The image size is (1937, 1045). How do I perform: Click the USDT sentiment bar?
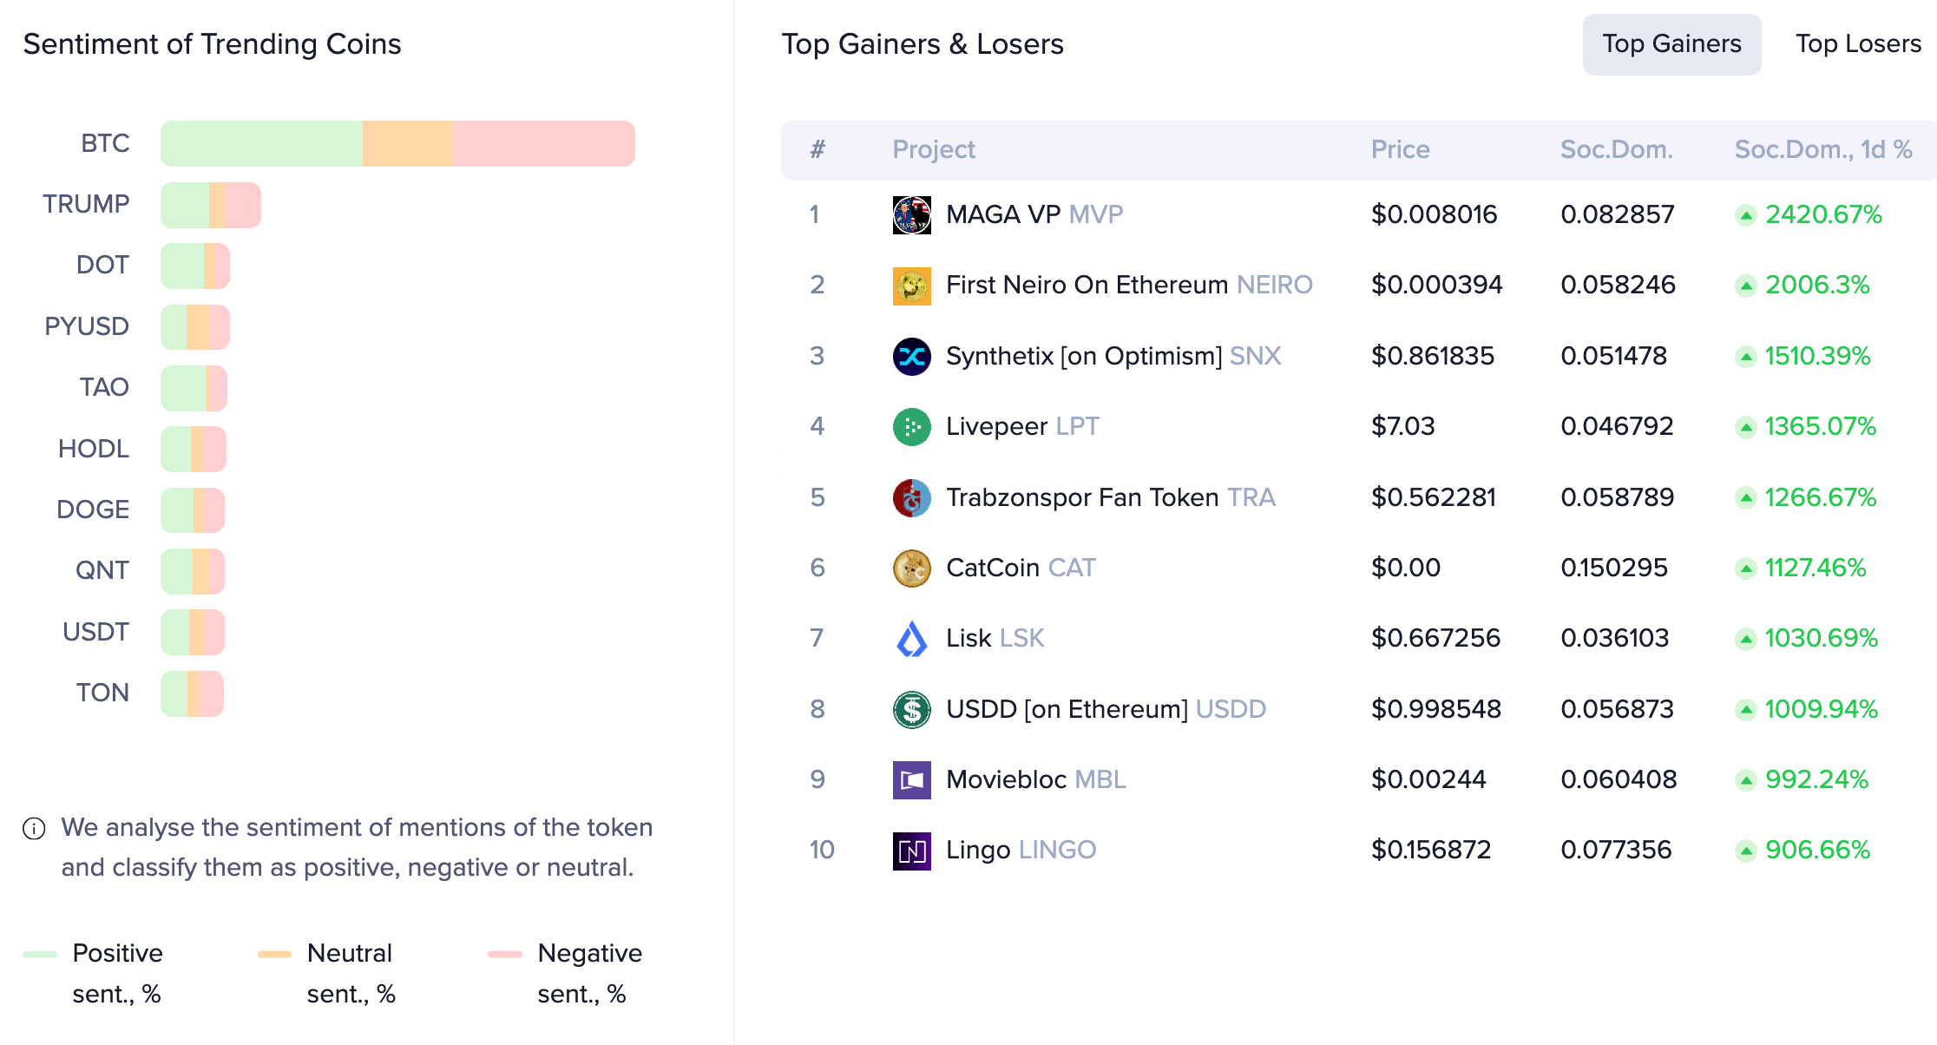click(193, 632)
